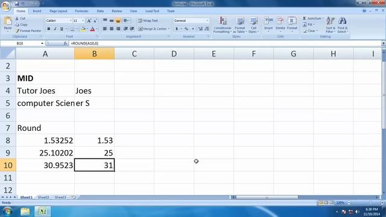The width and height of the screenshot is (386, 217).
Task: Select the Format Painter brush
Action: (x=17, y=31)
